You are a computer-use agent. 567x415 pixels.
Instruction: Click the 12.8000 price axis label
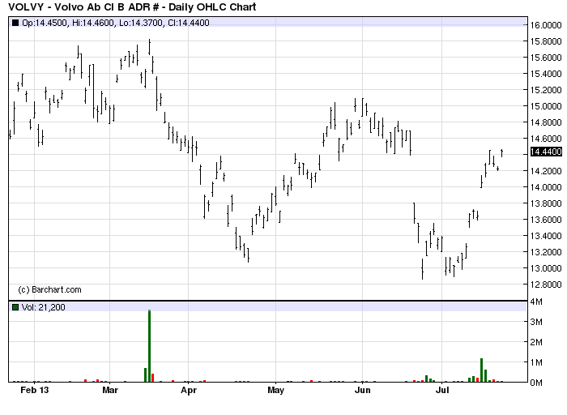pos(546,285)
